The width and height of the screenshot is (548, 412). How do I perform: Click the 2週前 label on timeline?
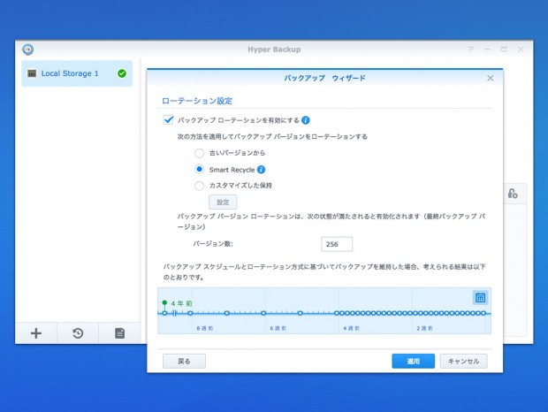tap(424, 328)
